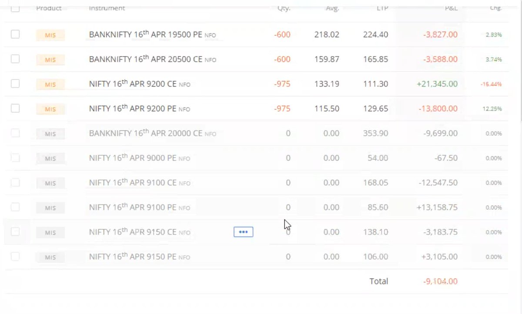This screenshot has height=314, width=522.
Task: Tick the checkbox for NIFTY 9000 PE row
Action: pos(15,158)
